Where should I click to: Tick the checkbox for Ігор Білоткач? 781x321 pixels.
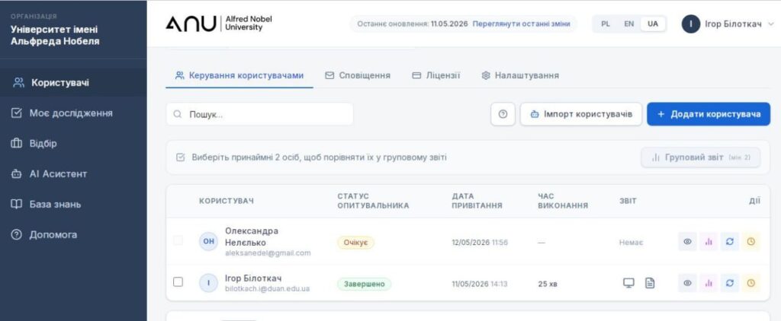tap(178, 282)
